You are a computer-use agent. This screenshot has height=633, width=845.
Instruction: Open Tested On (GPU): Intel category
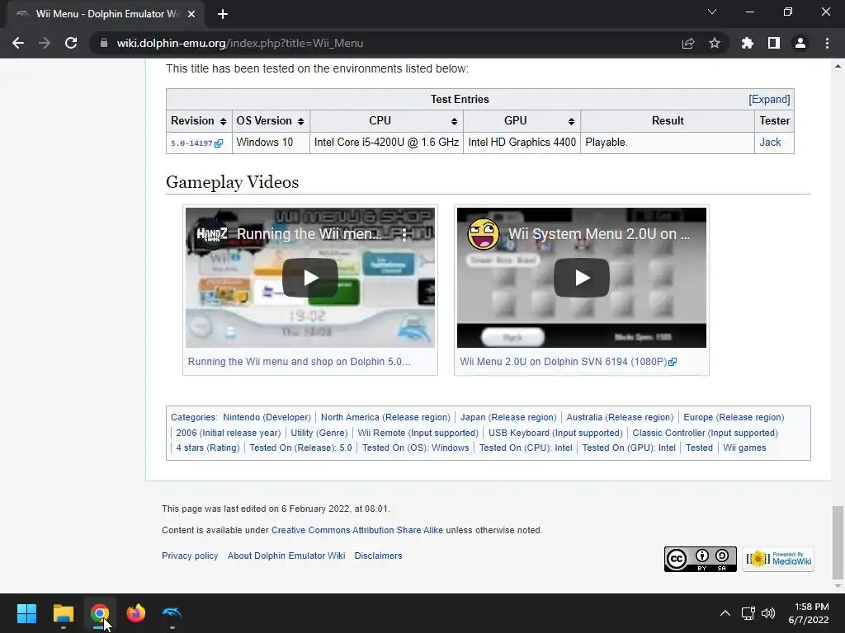pos(628,448)
